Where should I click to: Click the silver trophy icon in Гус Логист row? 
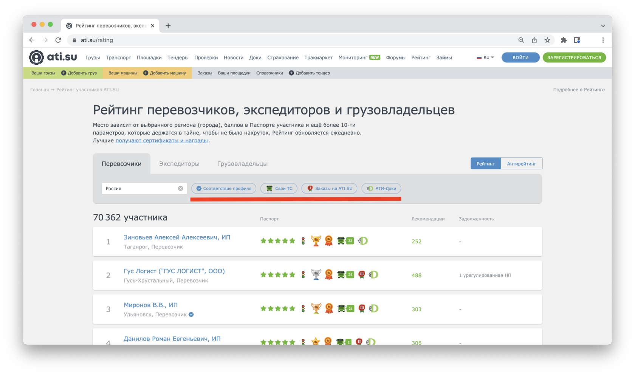tap(316, 275)
